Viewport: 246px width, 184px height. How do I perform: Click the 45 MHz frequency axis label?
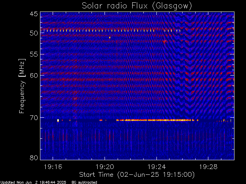(34, 14)
